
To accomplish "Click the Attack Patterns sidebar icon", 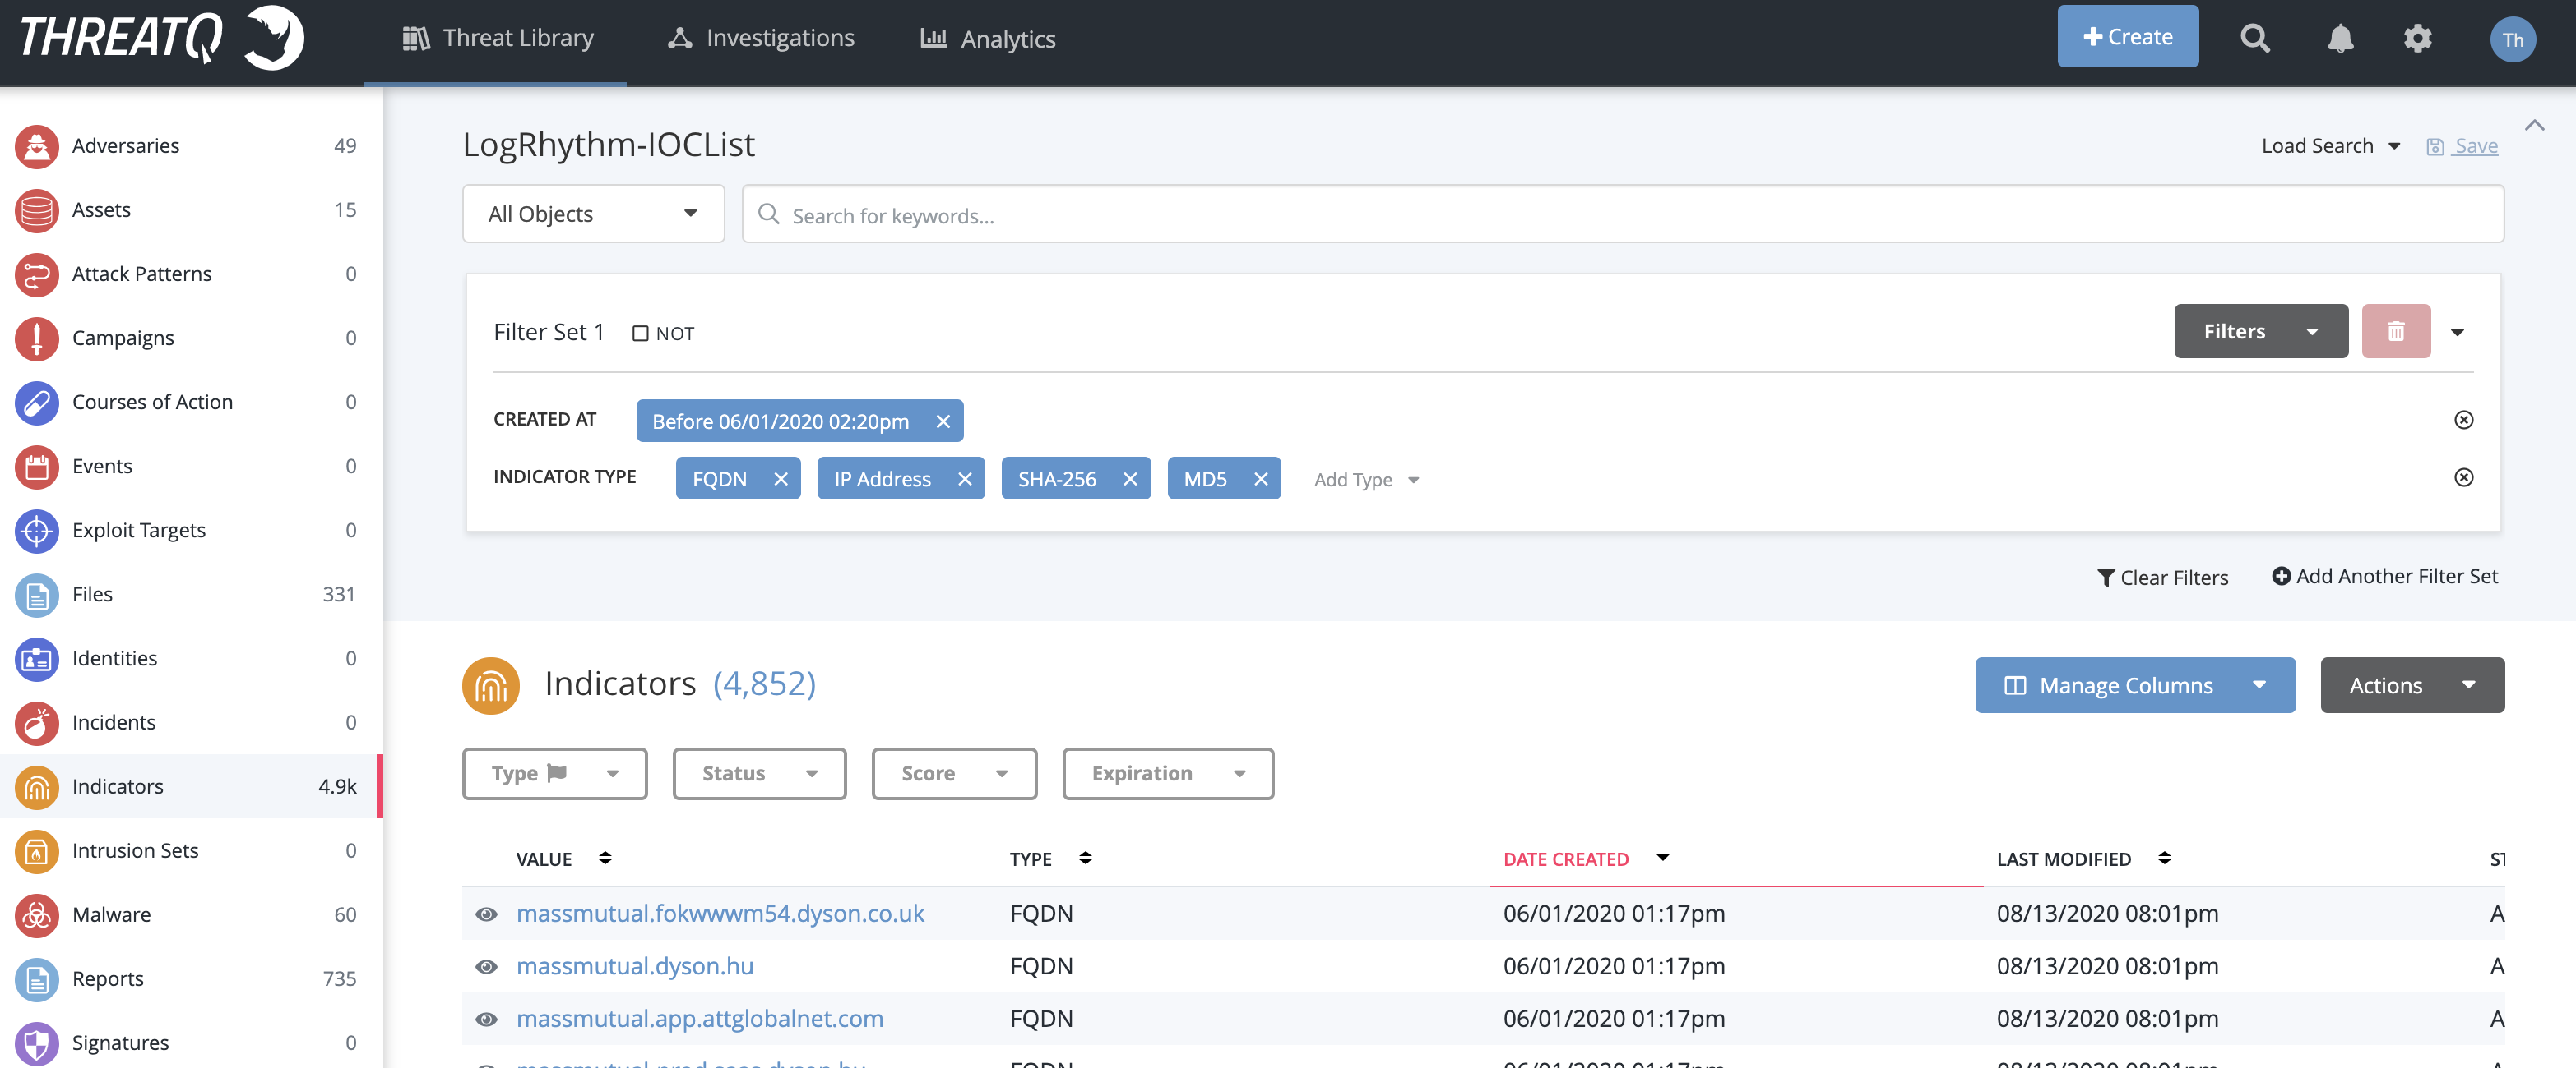I will coord(37,274).
